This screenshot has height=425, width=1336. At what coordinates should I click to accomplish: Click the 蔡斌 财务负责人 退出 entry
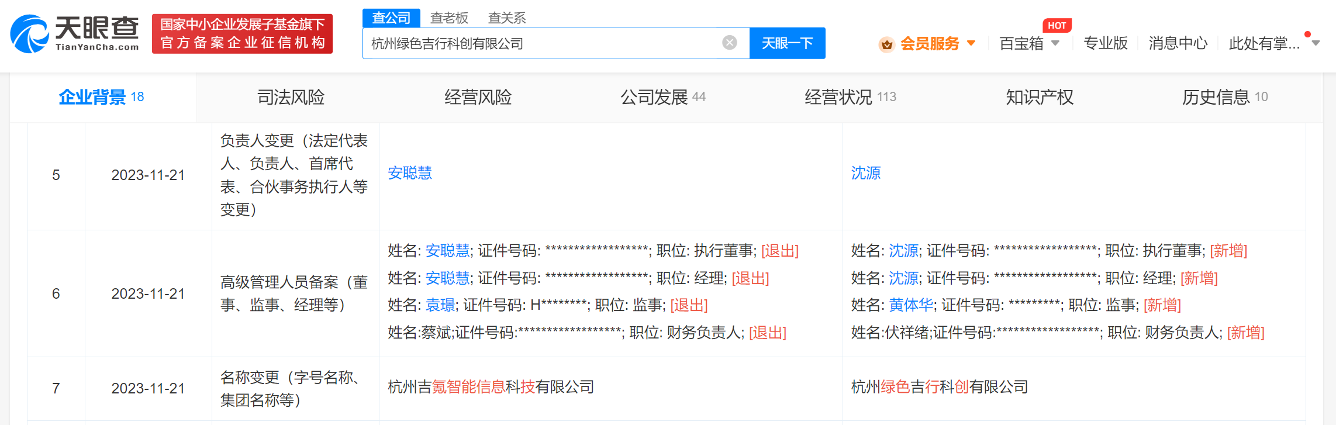[x=587, y=333]
